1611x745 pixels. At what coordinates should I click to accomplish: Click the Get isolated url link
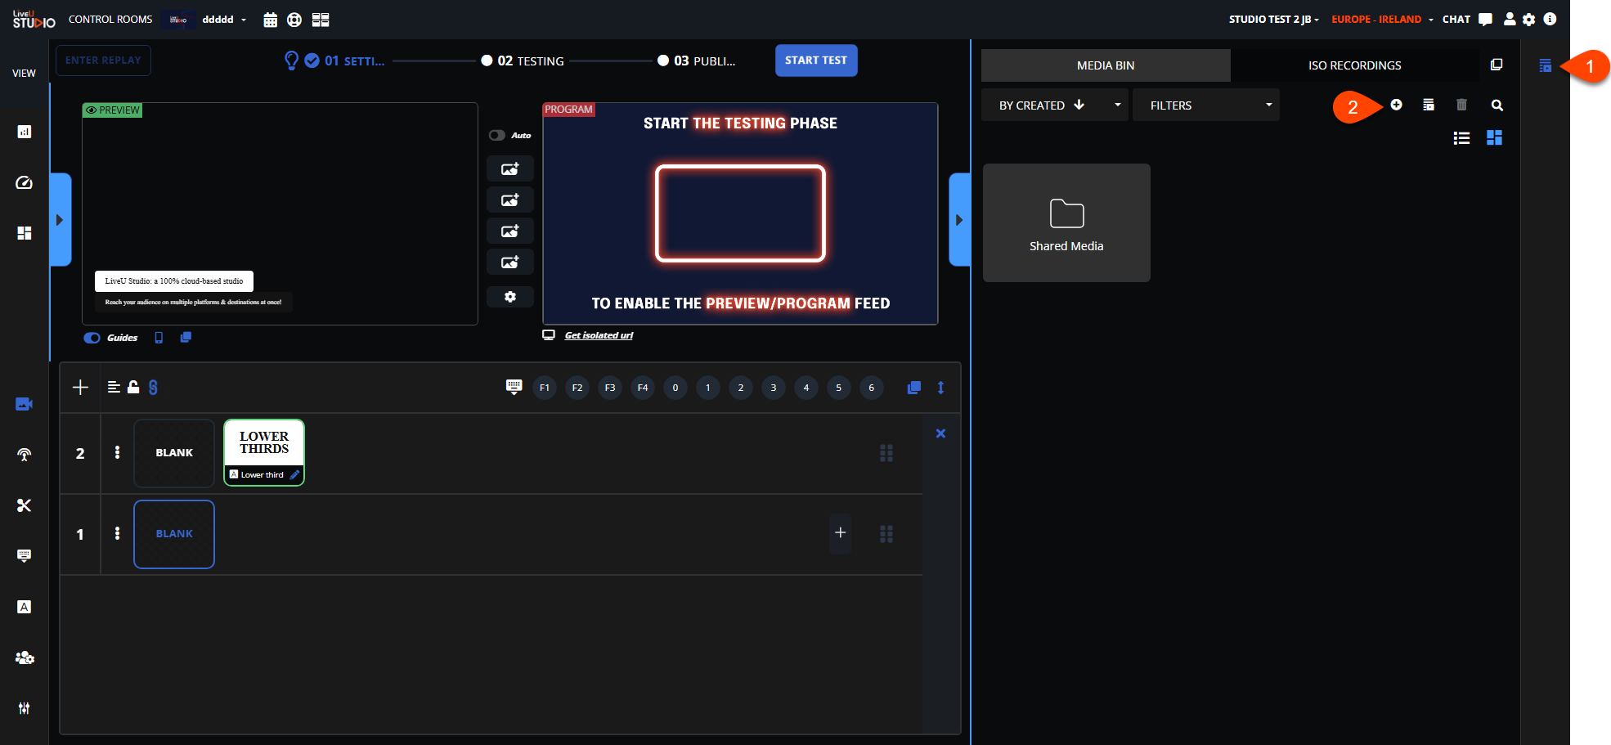pos(599,335)
